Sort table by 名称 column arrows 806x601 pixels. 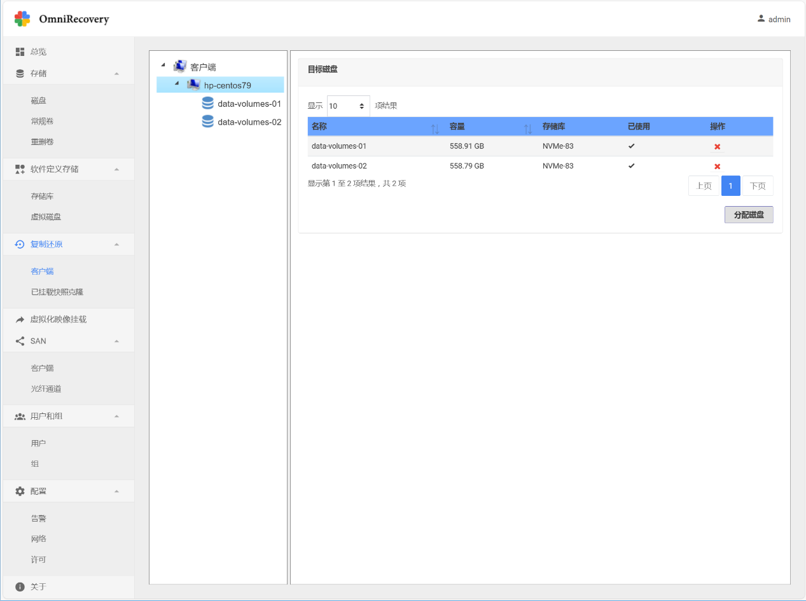click(435, 129)
